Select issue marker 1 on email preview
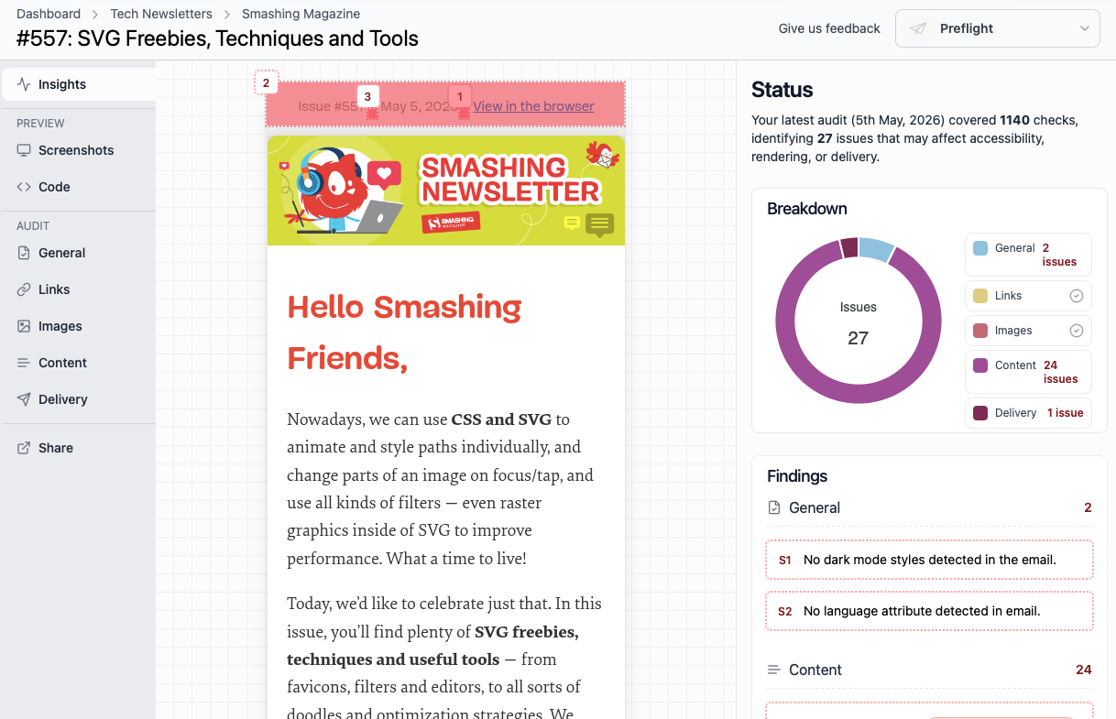Image resolution: width=1116 pixels, height=719 pixels. pos(460,96)
